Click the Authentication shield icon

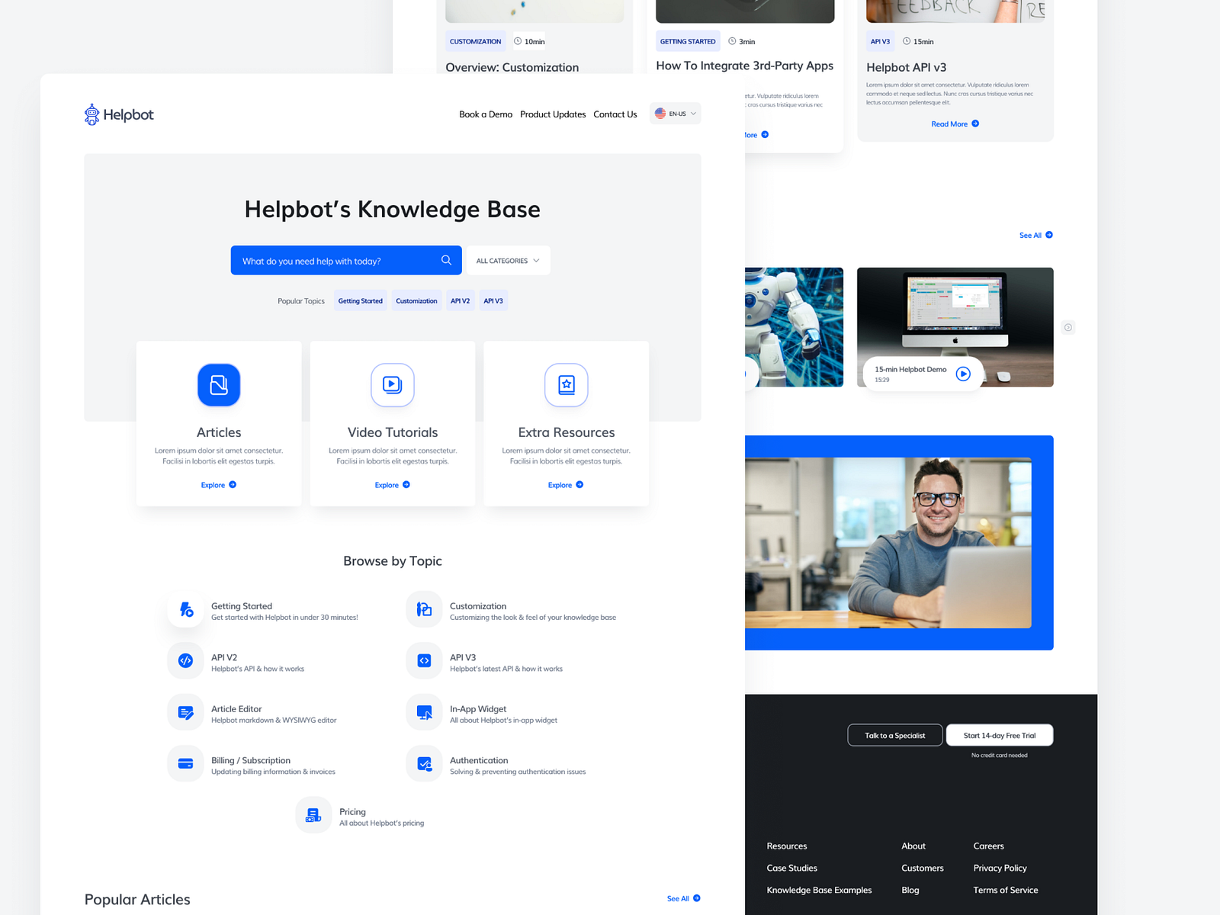click(423, 763)
